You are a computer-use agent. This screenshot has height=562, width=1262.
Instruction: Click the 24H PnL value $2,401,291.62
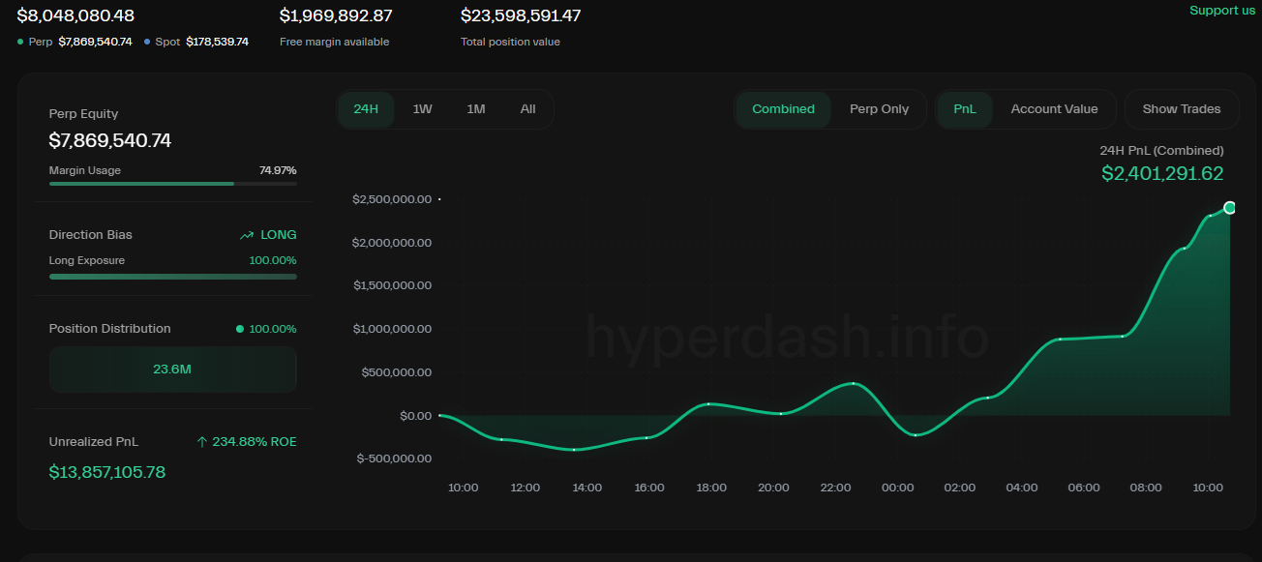(1162, 174)
